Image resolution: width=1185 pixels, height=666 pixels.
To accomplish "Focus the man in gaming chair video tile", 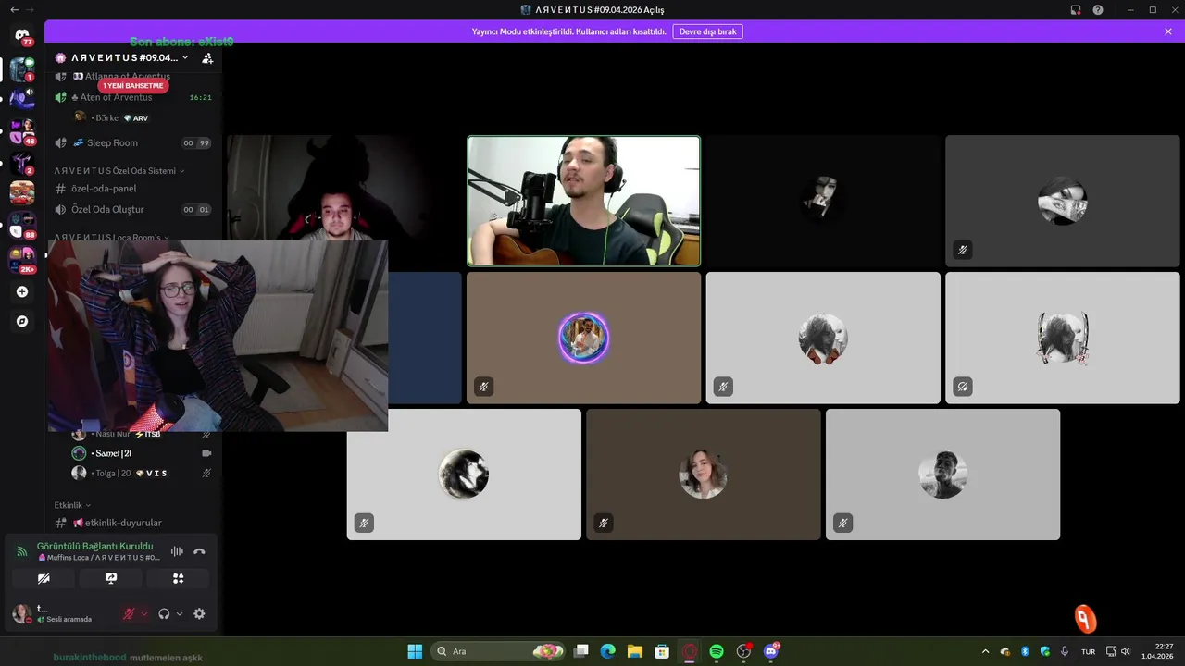I will tap(344, 189).
